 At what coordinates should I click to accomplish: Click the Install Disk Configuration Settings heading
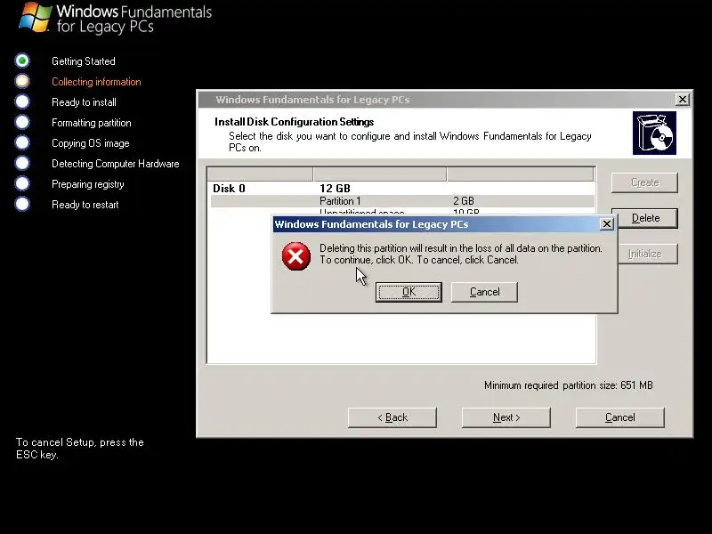295,122
